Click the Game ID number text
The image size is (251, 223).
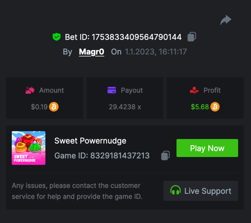point(120,156)
